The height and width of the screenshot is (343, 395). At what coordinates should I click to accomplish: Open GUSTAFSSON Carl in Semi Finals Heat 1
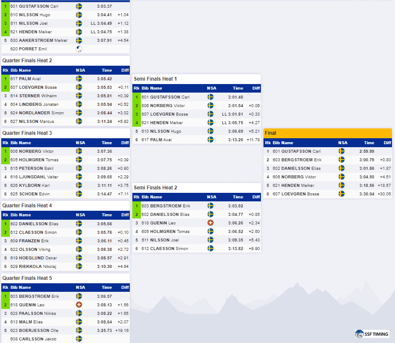pos(165,97)
